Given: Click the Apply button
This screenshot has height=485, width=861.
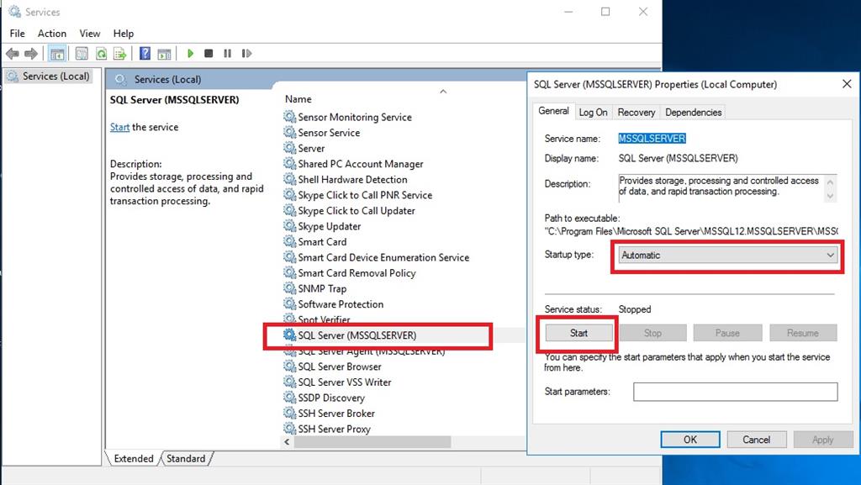Looking at the screenshot, I should [x=822, y=440].
